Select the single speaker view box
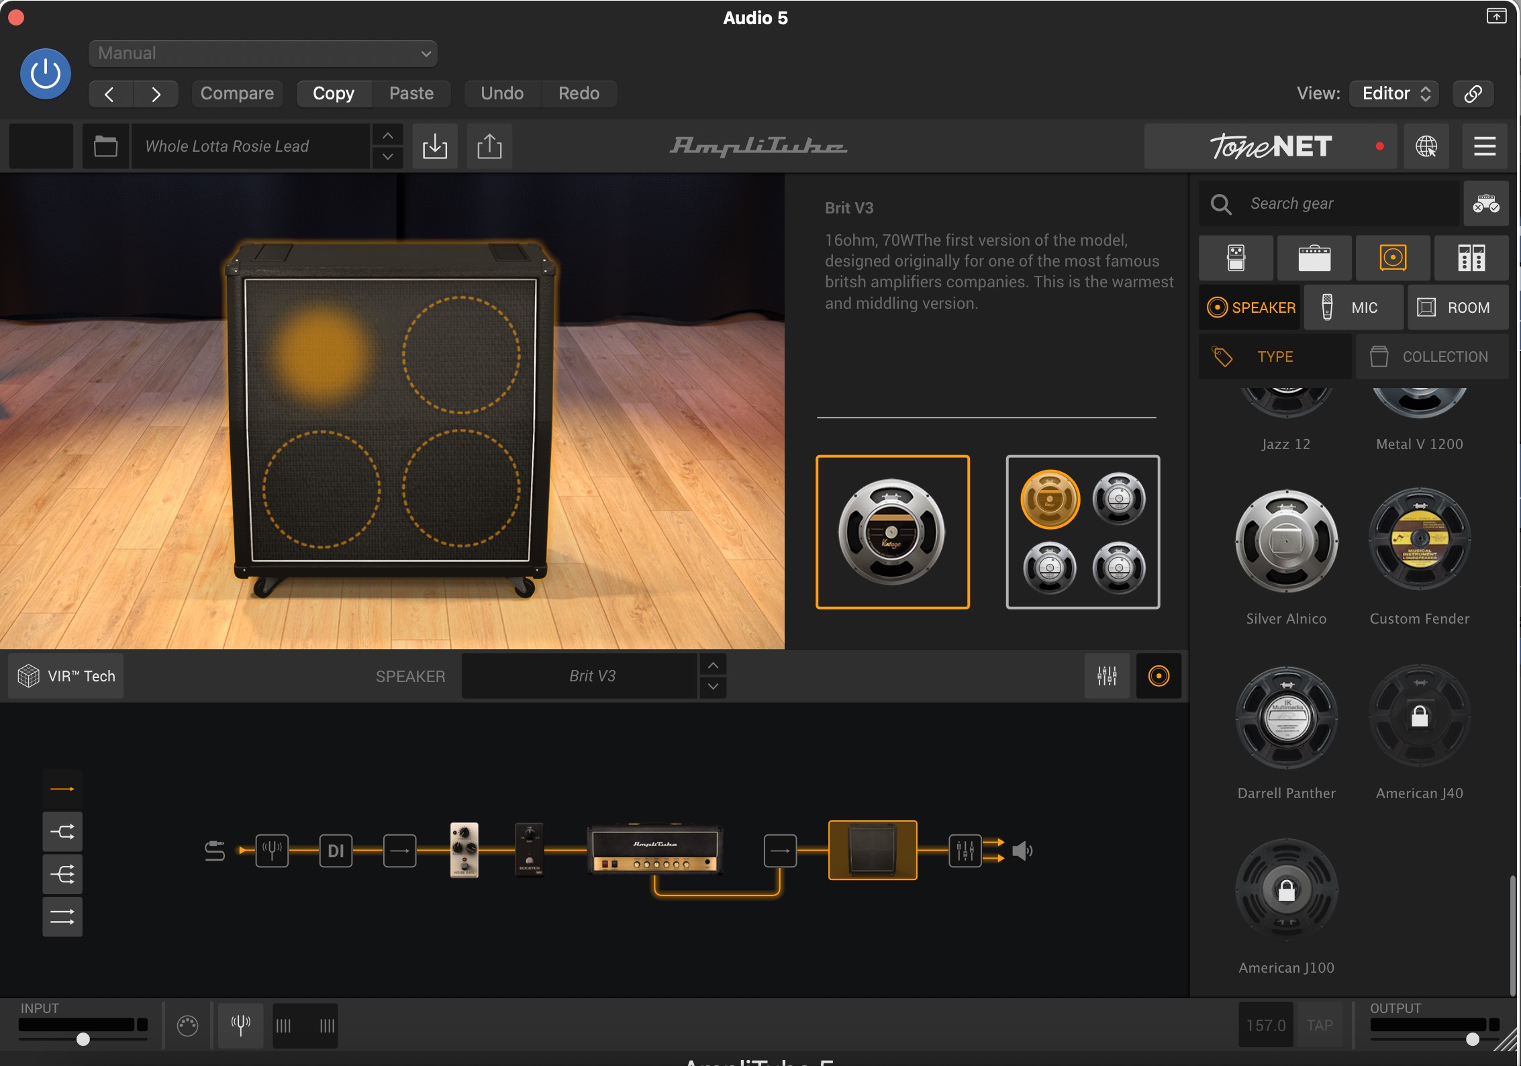1521x1066 pixels. pos(893,532)
